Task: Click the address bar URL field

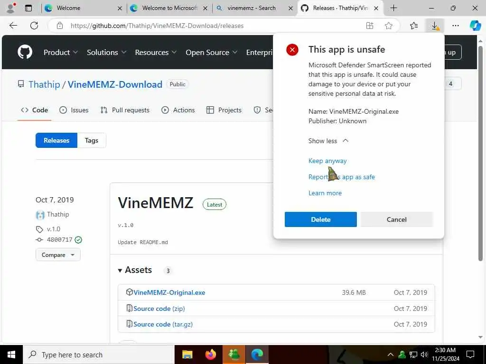Action: click(x=205, y=26)
